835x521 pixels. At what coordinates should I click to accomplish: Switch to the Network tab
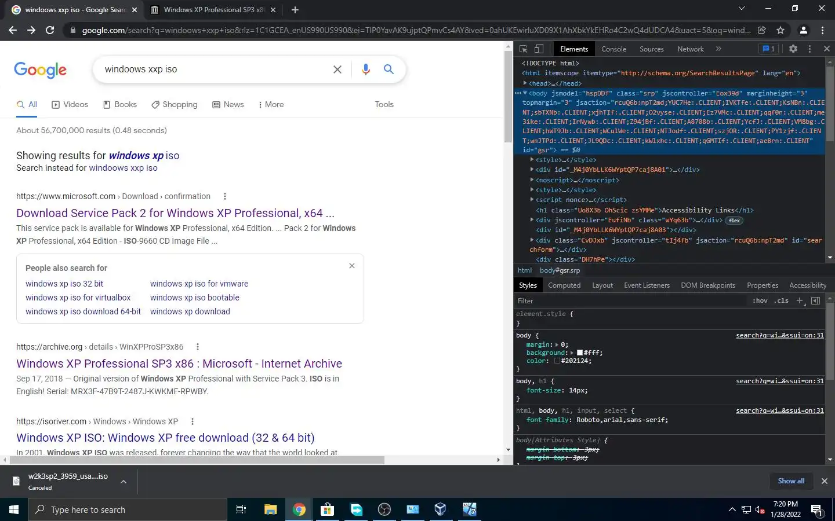(690, 49)
